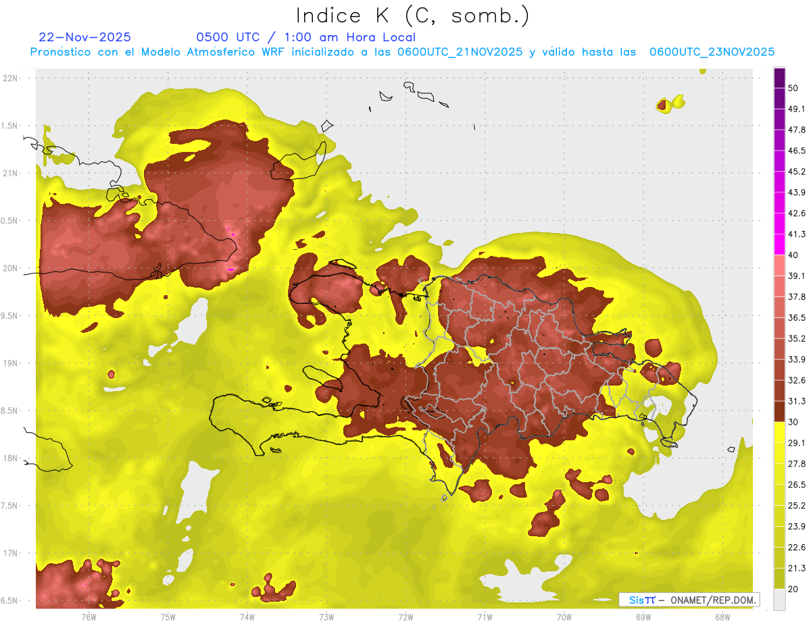Click the "71W" longitude label
The image size is (811, 626).
click(x=485, y=617)
